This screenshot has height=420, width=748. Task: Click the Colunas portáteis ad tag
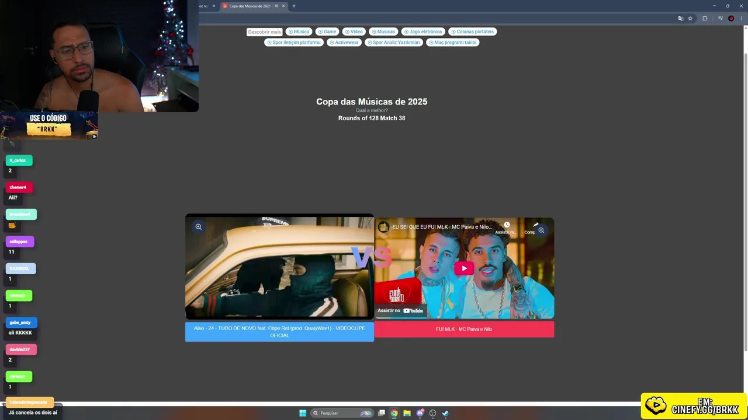[472, 32]
